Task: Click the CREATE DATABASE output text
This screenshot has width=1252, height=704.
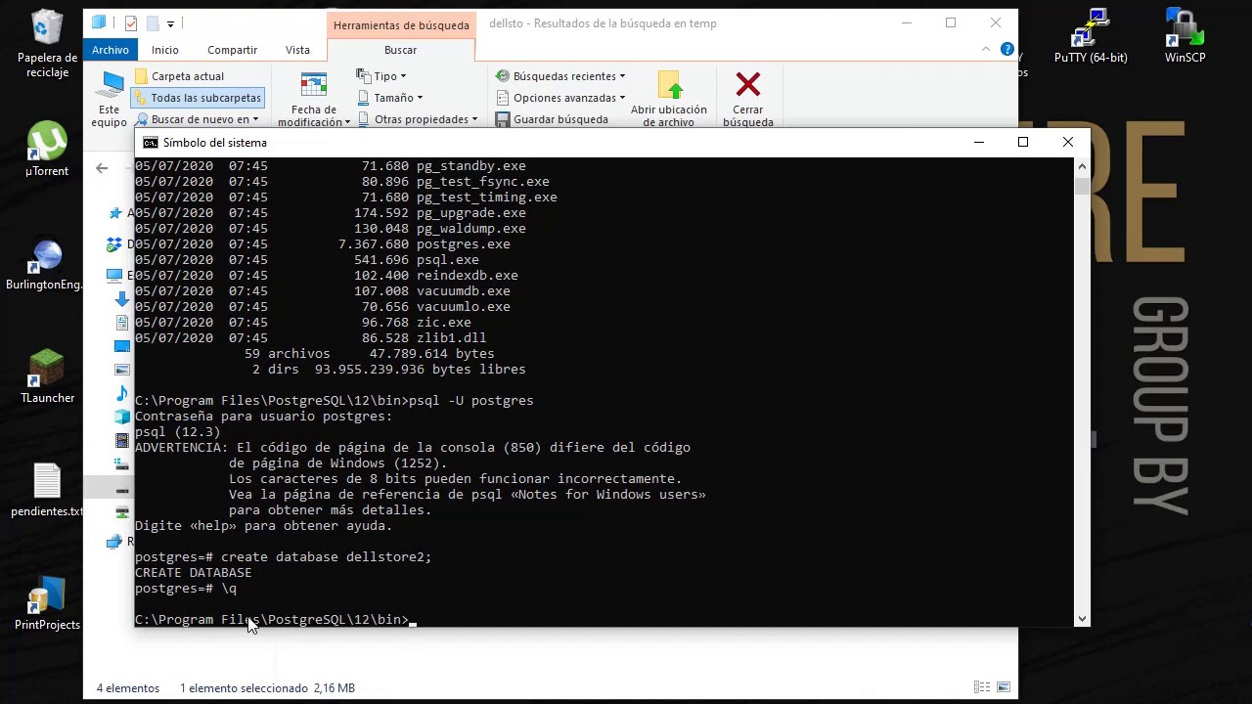Action: [193, 573]
